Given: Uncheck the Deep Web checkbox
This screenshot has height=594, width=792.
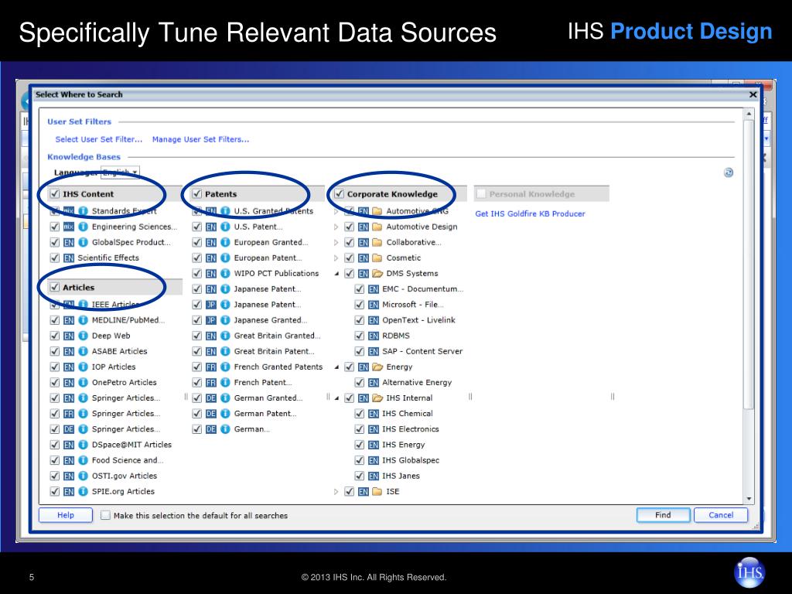Looking at the screenshot, I should (55, 336).
